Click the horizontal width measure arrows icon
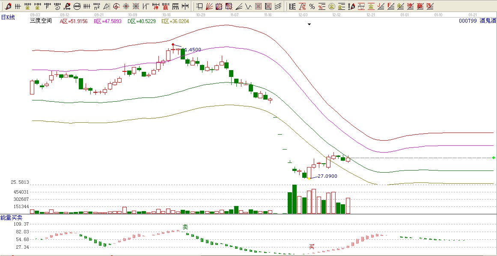This screenshot has width=497, height=256. [x=185, y=6]
